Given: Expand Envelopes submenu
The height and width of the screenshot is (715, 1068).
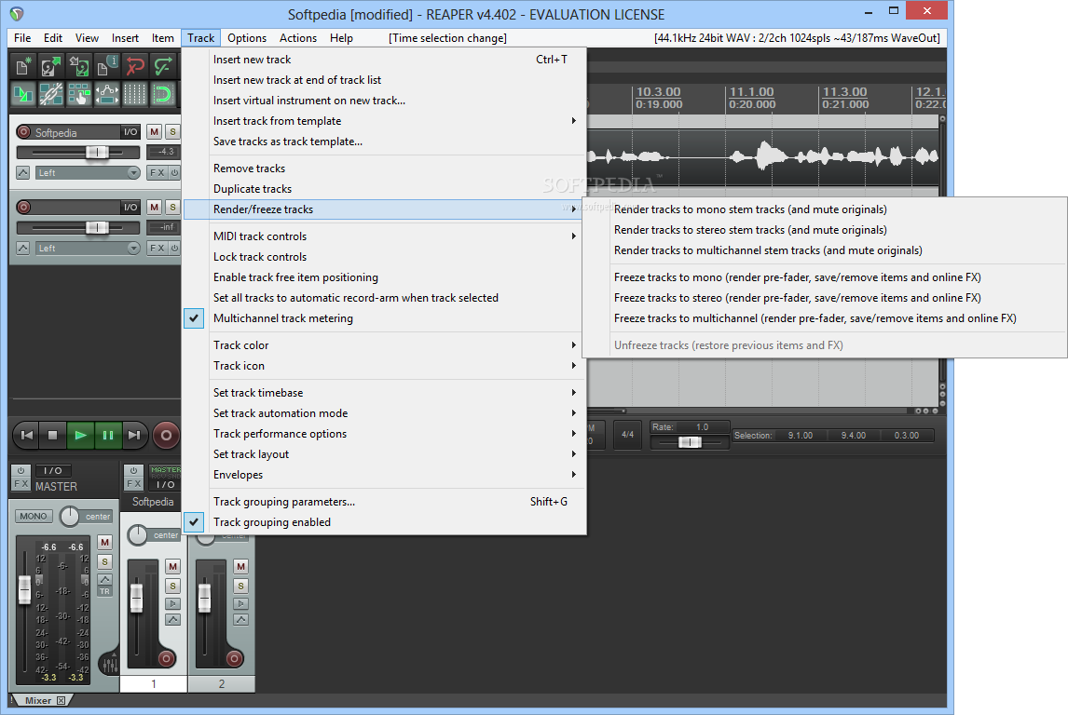Looking at the screenshot, I should click(x=385, y=475).
